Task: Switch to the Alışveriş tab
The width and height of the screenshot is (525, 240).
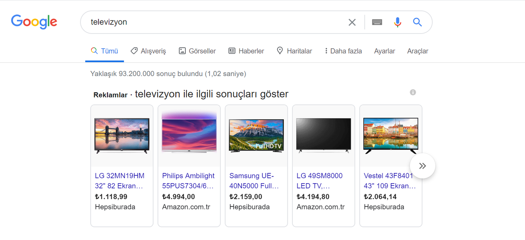Action: click(x=148, y=51)
